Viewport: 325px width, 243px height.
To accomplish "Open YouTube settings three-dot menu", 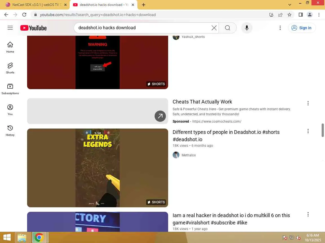I will (280, 28).
